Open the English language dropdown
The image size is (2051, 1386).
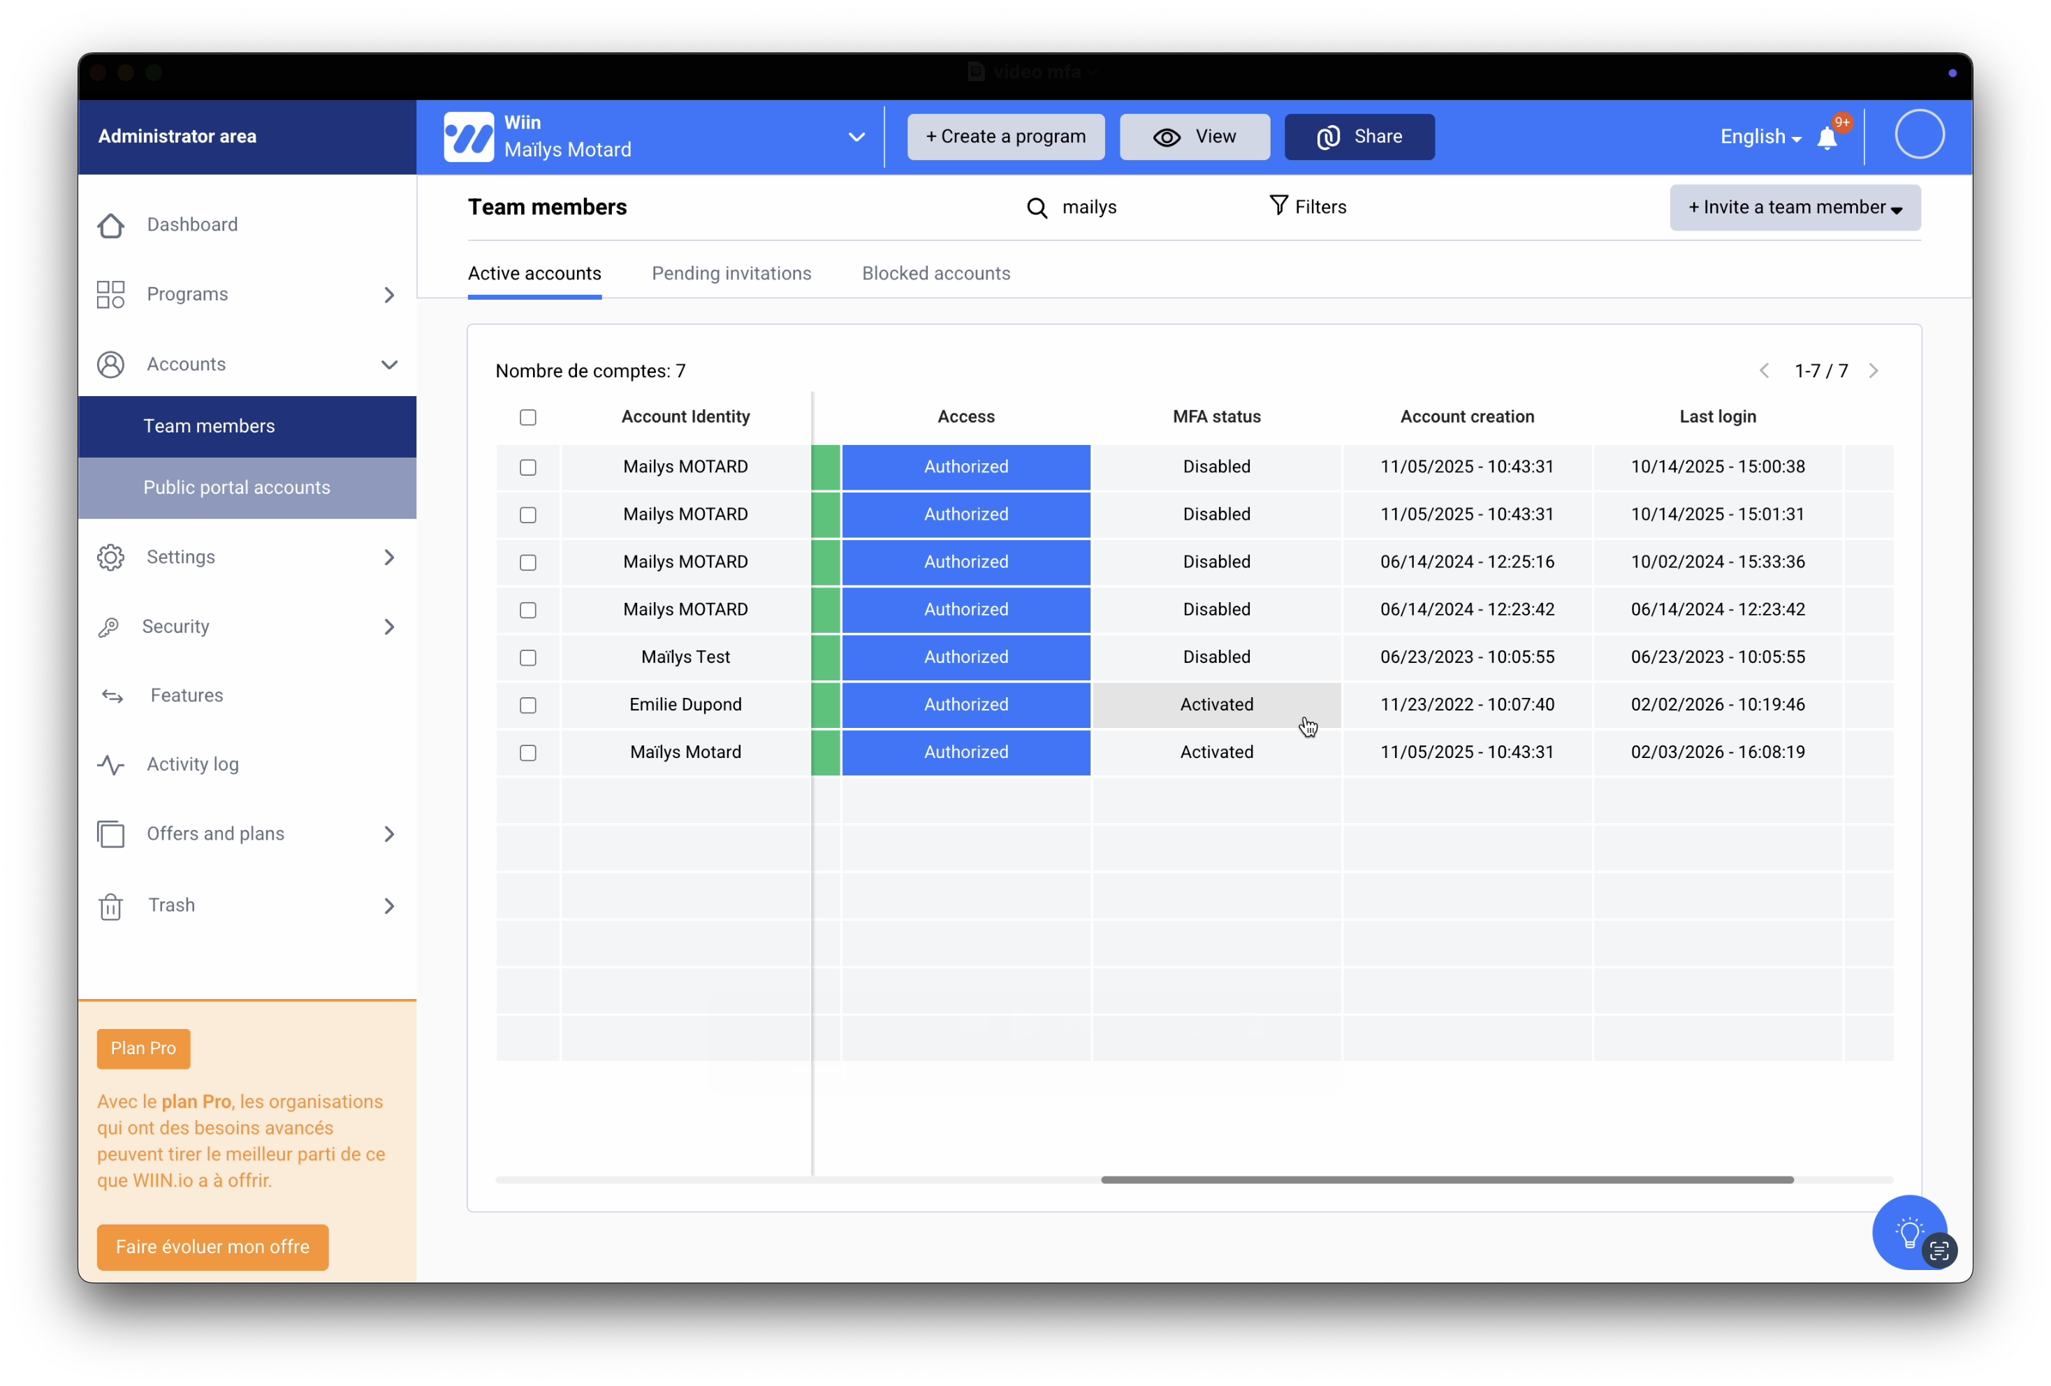click(x=1760, y=137)
